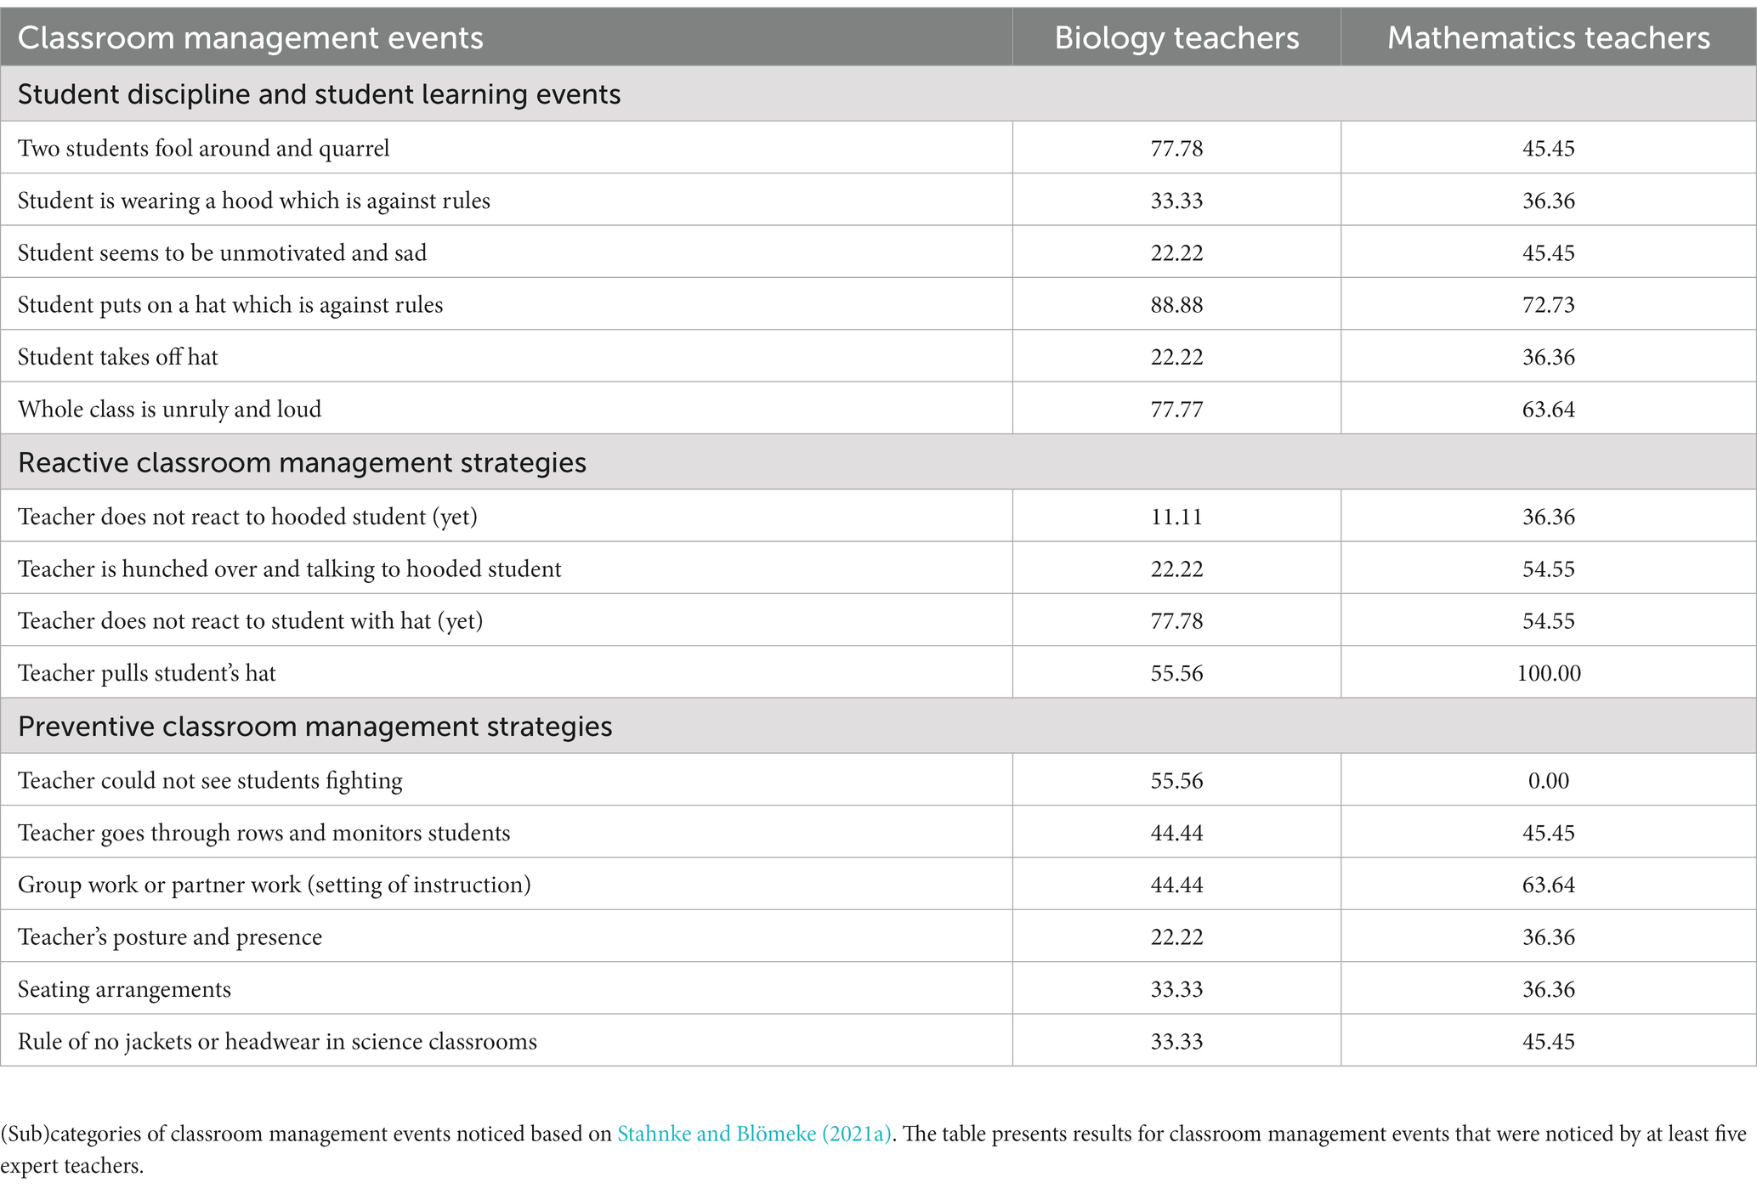Select the 72.73 value under Mathematics teachers

tap(1549, 304)
